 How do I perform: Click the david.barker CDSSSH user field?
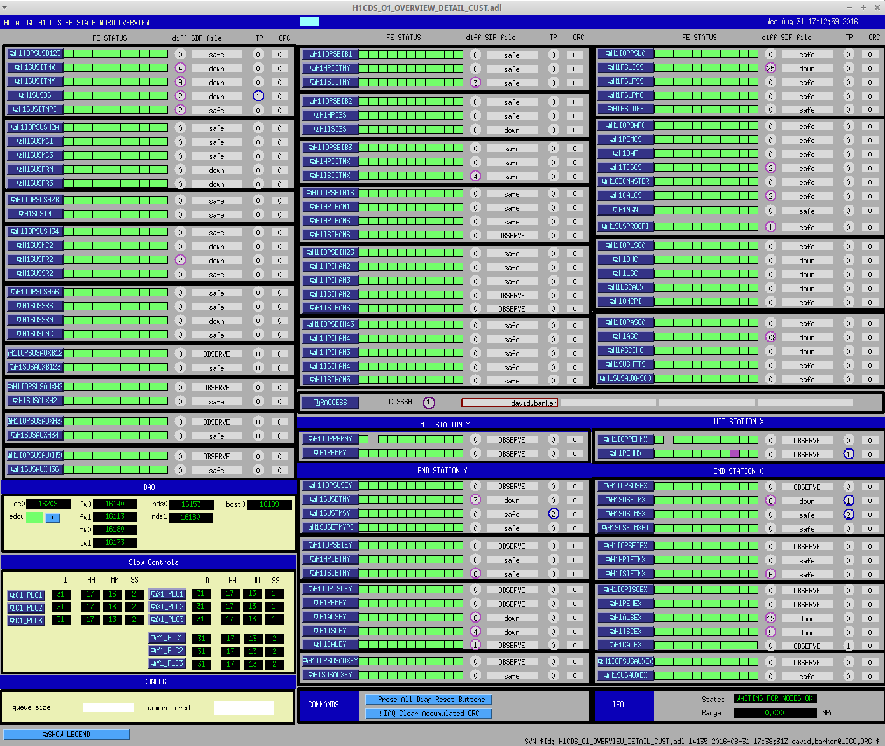[509, 403]
